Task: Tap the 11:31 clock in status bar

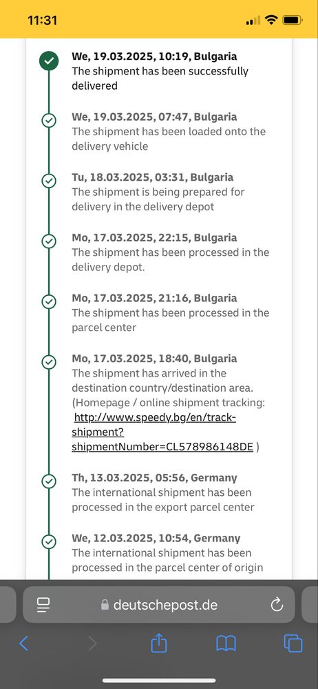Action: coord(42,20)
